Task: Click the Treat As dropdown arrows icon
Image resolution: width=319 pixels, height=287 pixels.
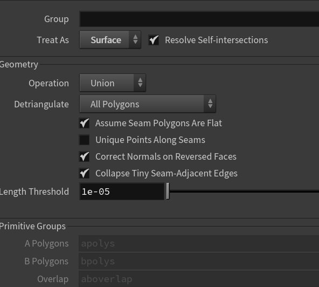Action: pos(135,39)
